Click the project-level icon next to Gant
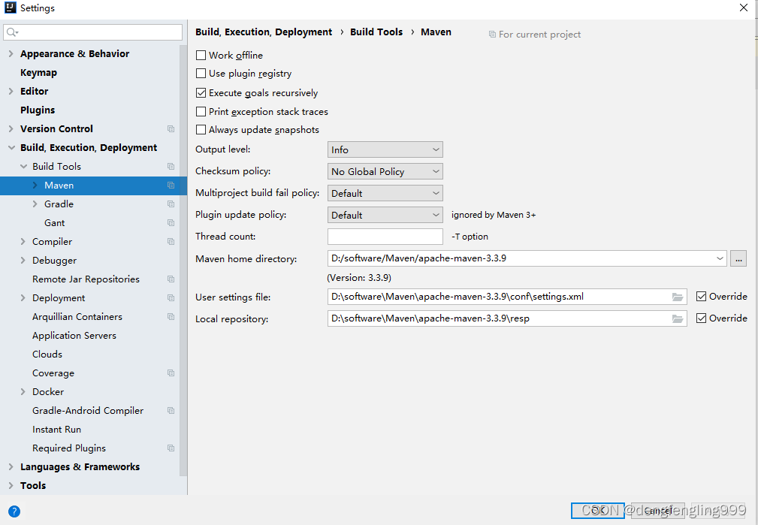758x525 pixels. tap(171, 223)
